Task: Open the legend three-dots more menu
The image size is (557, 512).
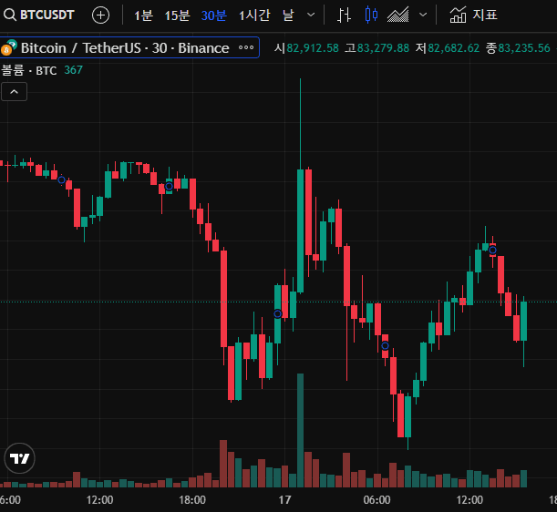Action: pyautogui.click(x=246, y=47)
